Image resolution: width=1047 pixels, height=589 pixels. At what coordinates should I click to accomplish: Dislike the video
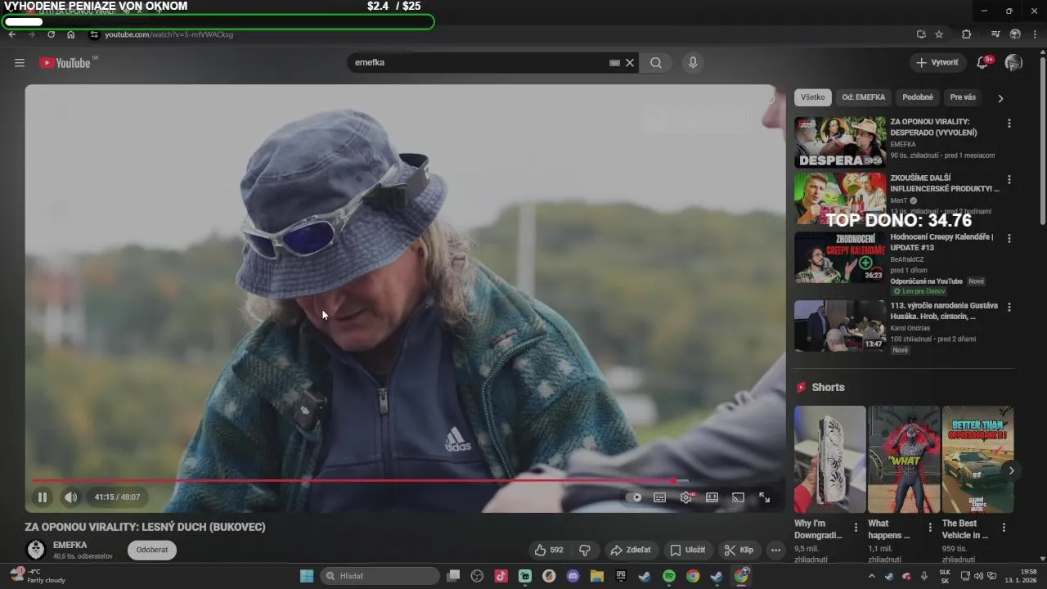585,550
